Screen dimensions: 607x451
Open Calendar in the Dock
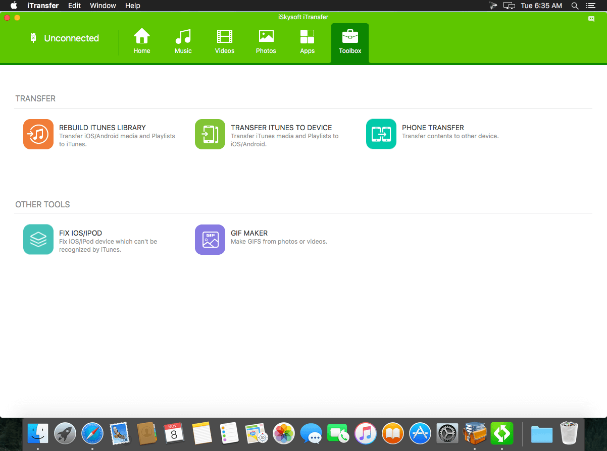174,433
